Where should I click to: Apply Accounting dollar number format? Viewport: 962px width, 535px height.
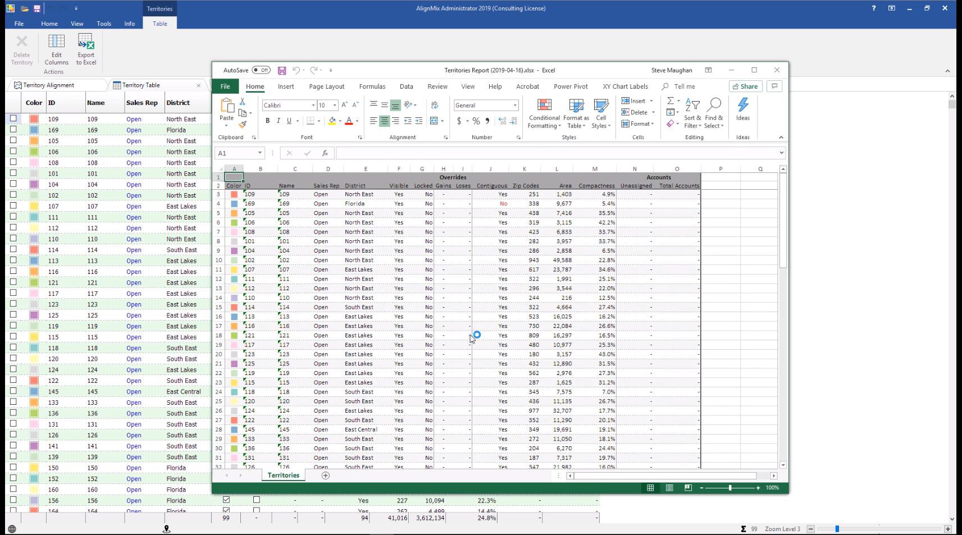click(x=459, y=121)
